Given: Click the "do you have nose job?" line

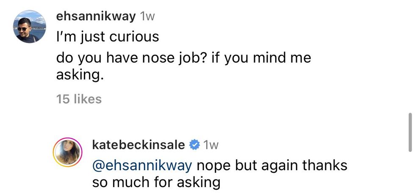Looking at the screenshot, I should click(131, 58).
